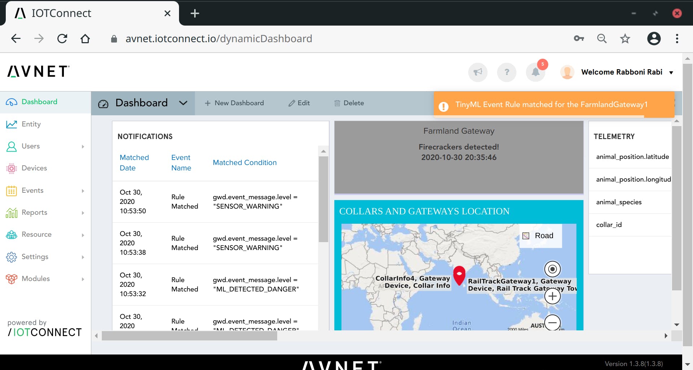Click the notifications list vertical scrollbar
Screen dimensions: 693x370
pyautogui.click(x=323, y=199)
